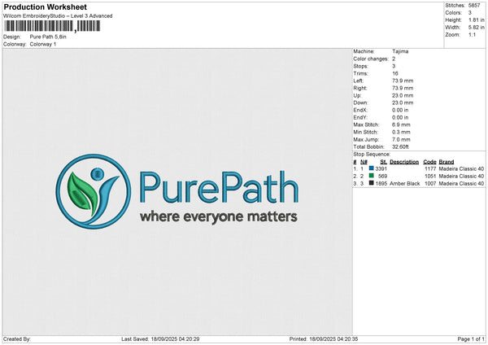This screenshot has width=488, height=345.
Task: Click the 'Stop Sequence:' label
Action: tap(372, 155)
